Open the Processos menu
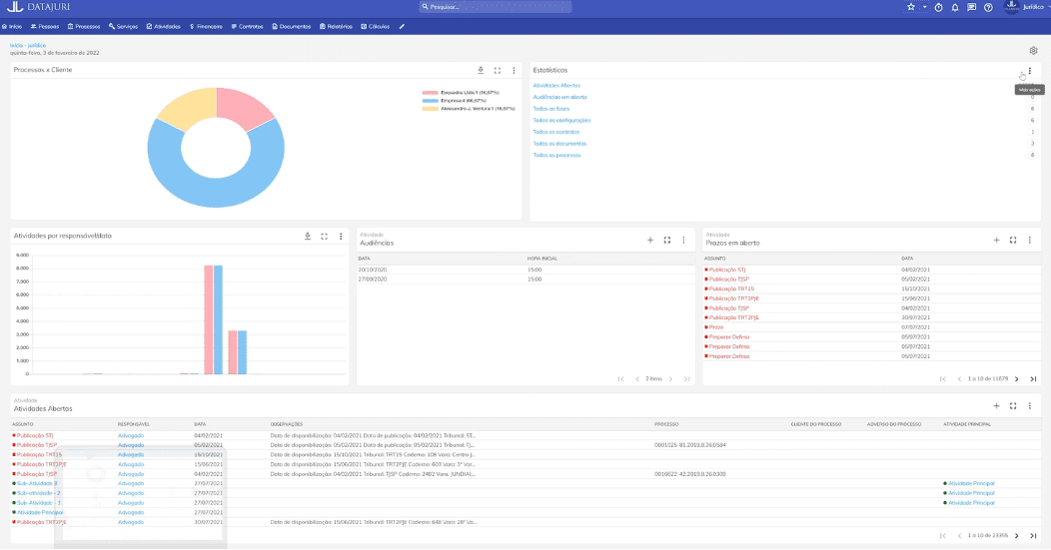This screenshot has width=1051, height=550. pos(84,26)
